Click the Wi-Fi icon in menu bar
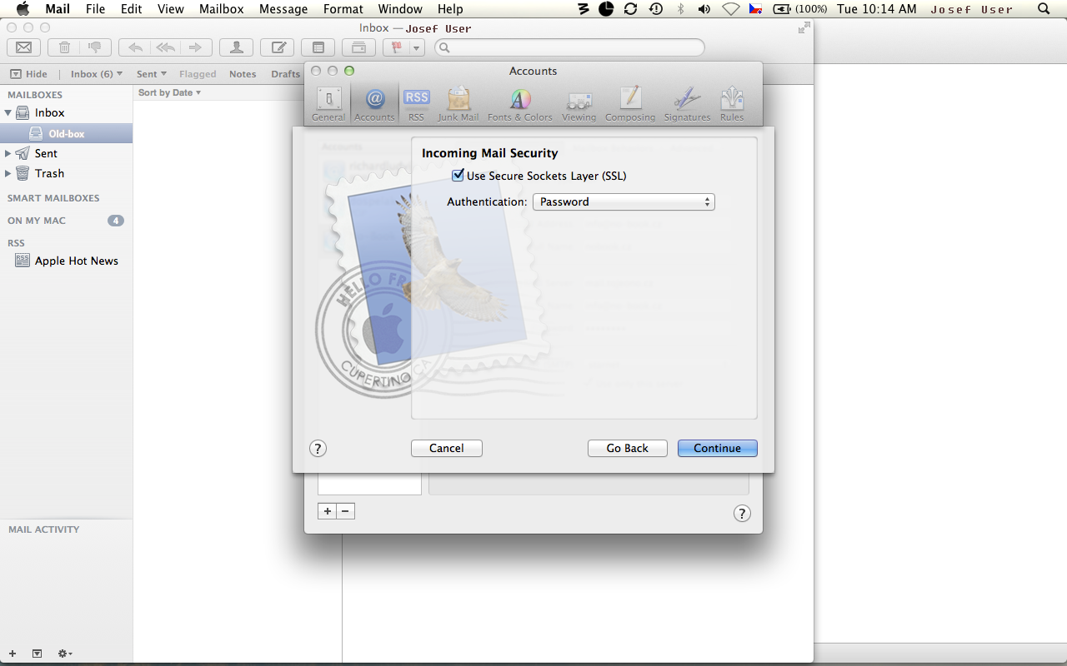The height and width of the screenshot is (666, 1067). point(731,9)
